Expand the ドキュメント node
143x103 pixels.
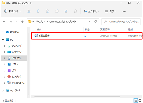[5, 58]
